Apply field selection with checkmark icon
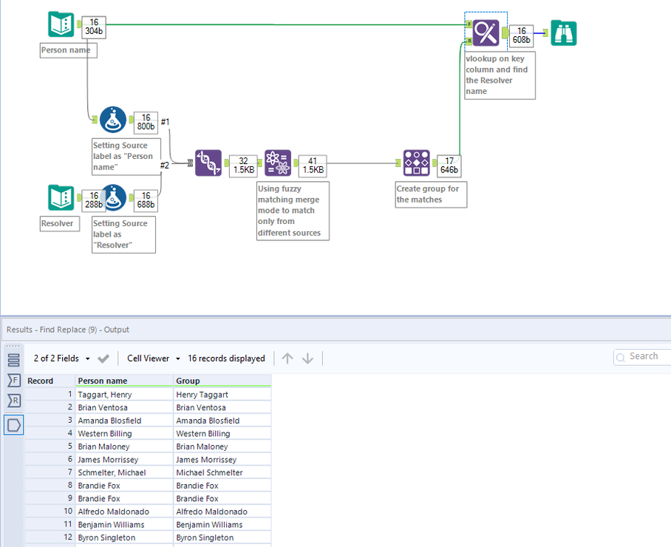 103,359
